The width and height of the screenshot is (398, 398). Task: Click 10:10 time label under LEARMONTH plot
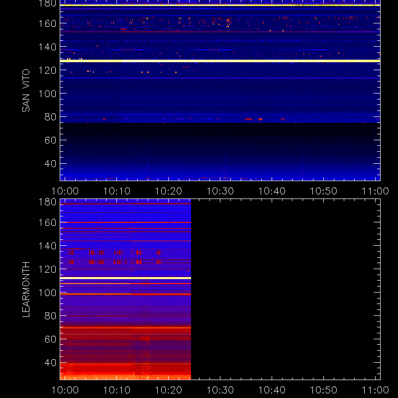[117, 390]
